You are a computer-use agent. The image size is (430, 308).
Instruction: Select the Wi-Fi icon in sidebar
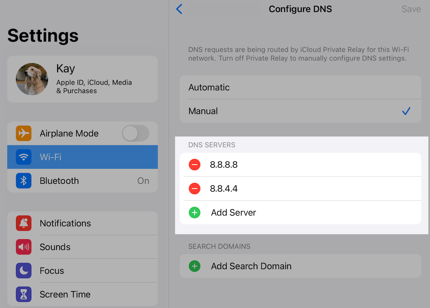[x=24, y=157]
